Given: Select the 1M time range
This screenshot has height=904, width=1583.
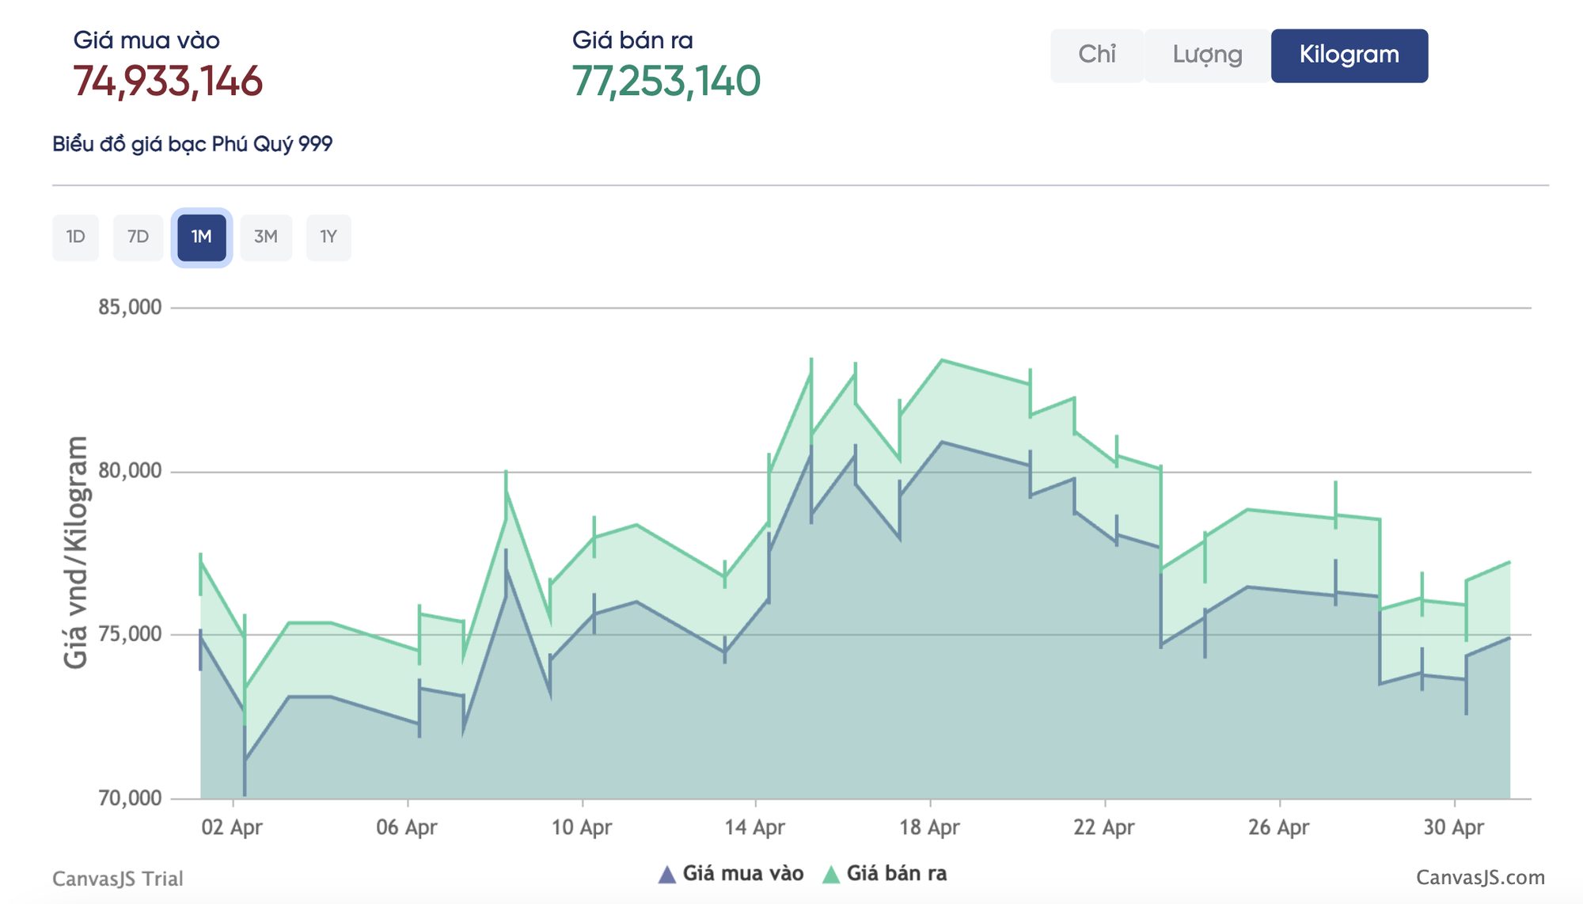Looking at the screenshot, I should tap(202, 237).
